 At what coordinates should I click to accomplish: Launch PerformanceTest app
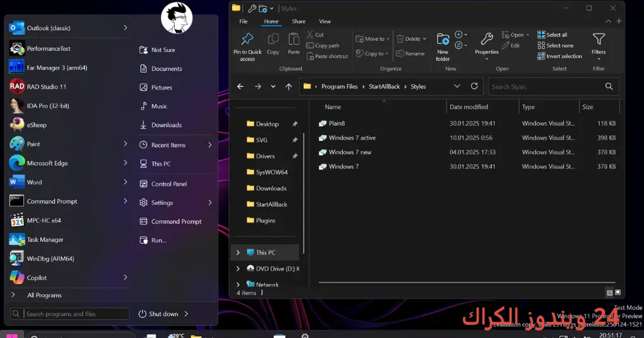(x=68, y=48)
